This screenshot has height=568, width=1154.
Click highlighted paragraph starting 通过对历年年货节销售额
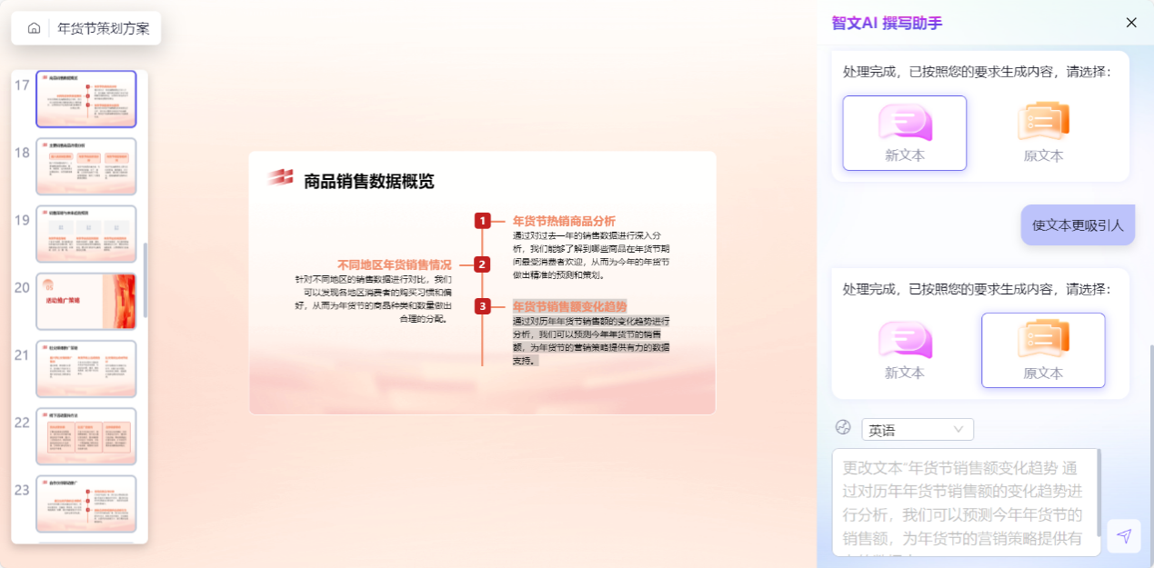(x=592, y=341)
